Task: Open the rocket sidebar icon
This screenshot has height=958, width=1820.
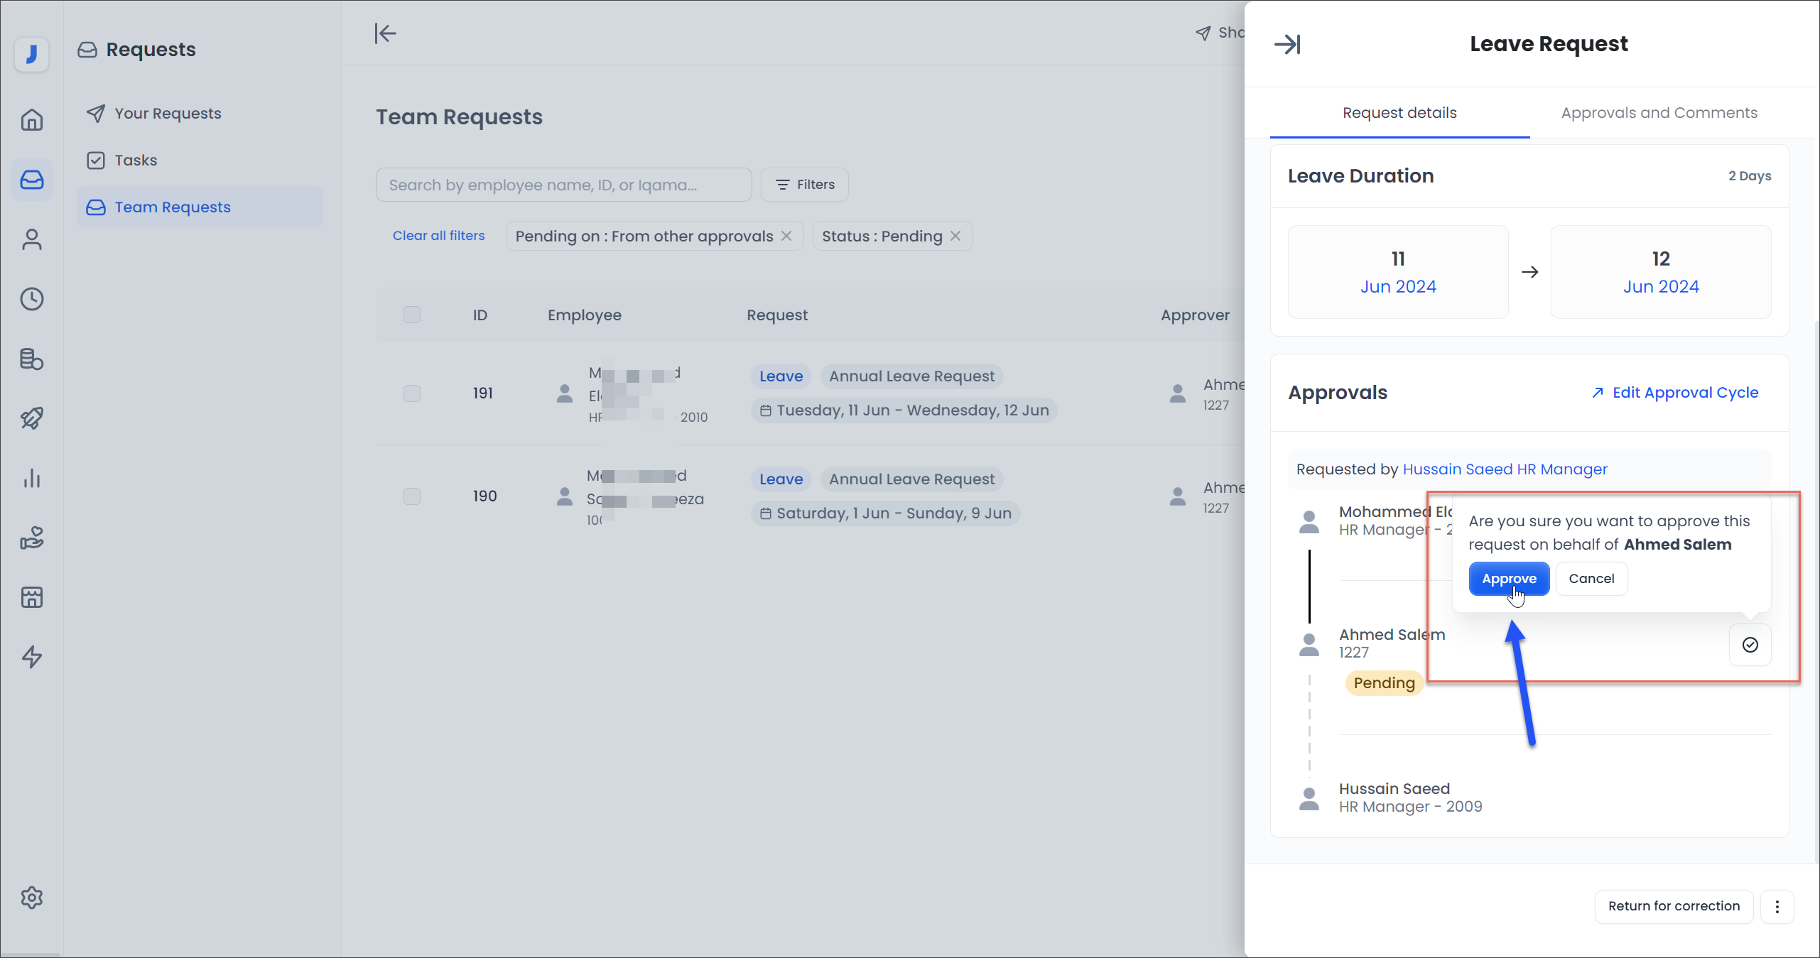Action: [32, 418]
